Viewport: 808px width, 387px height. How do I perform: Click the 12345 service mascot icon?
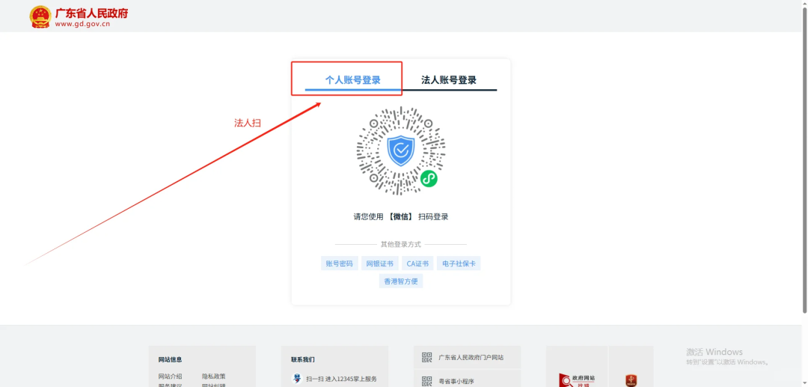point(297,379)
